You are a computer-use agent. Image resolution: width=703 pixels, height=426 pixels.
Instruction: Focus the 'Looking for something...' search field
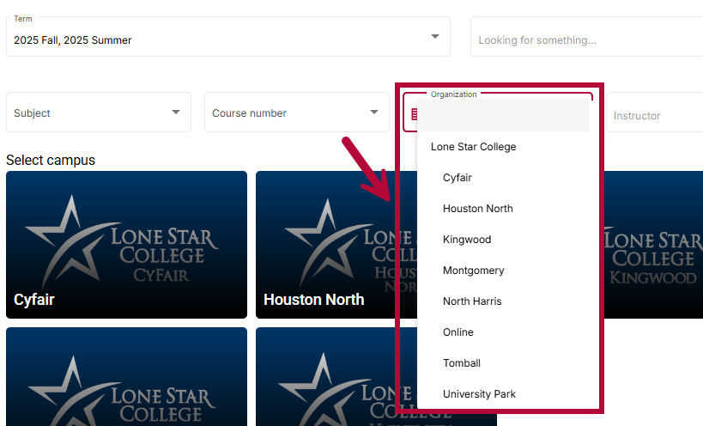pos(586,37)
